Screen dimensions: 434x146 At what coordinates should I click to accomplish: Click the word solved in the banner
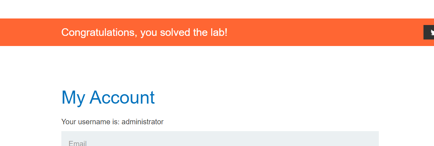175,32
